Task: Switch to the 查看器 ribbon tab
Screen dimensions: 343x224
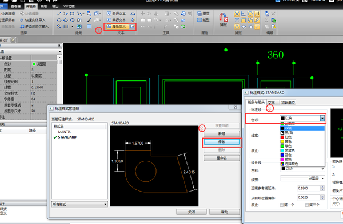Action: point(16,6)
